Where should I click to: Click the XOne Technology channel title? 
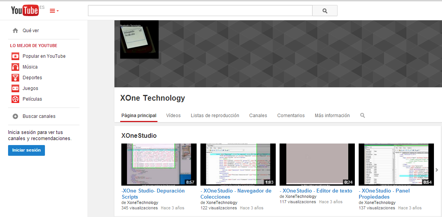tap(152, 98)
